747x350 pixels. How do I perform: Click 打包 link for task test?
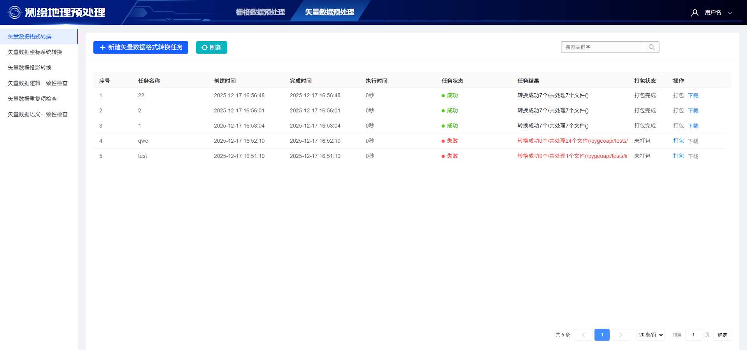click(x=678, y=156)
